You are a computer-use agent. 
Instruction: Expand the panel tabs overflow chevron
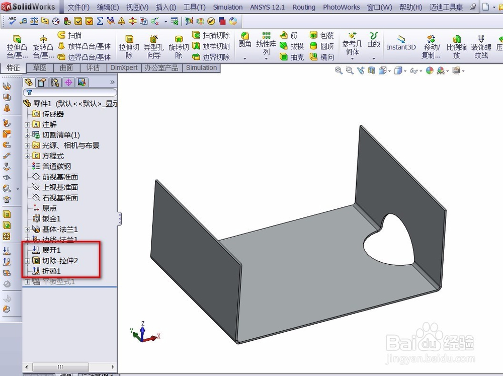coord(112,82)
